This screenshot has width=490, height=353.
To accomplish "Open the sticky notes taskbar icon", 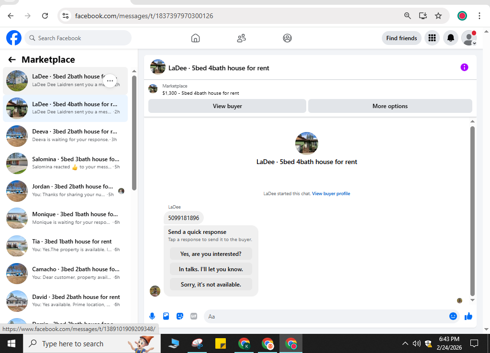I will (x=221, y=343).
